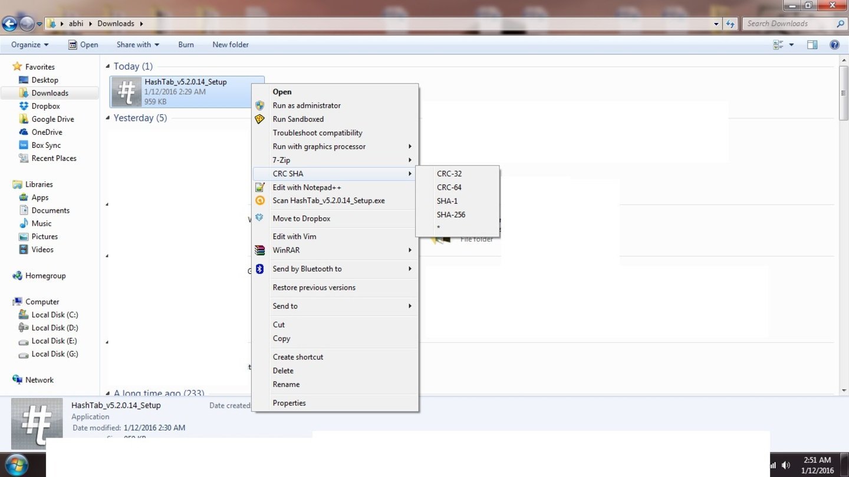
Task: Open the Videos library
Action: [x=42, y=249]
